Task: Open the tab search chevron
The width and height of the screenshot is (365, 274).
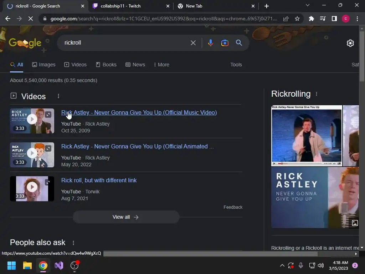Action: (308, 5)
